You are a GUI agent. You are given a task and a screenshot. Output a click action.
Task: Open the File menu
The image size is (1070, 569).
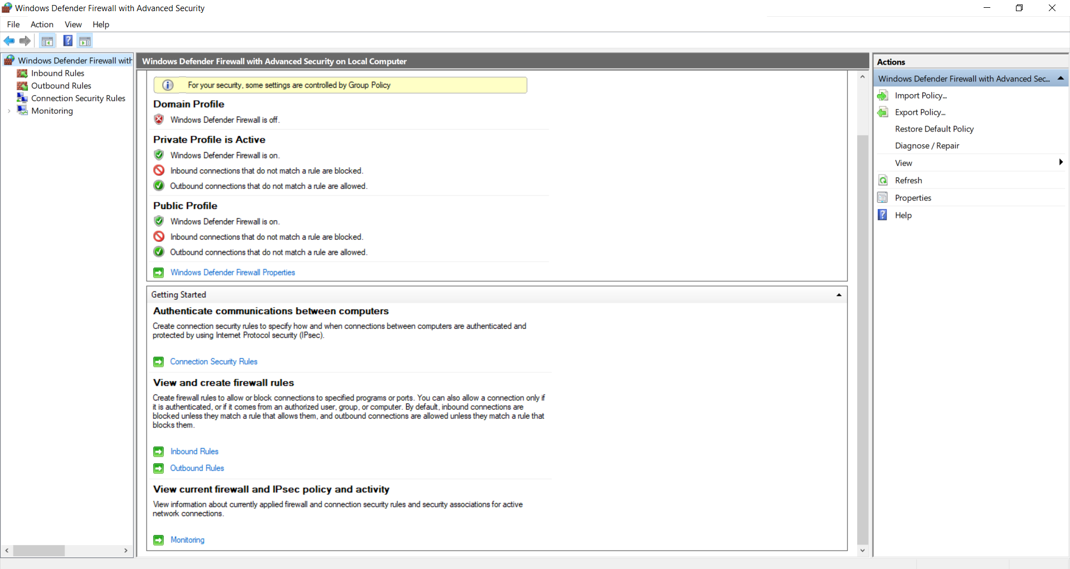(13, 25)
